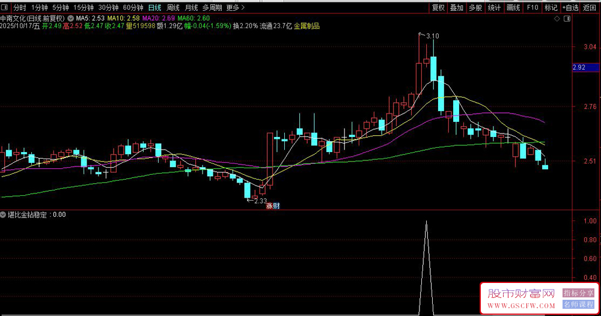Viewport: 601px width, 316px height.
Task: Open the 多股 multi-stock view
Action: [x=475, y=8]
